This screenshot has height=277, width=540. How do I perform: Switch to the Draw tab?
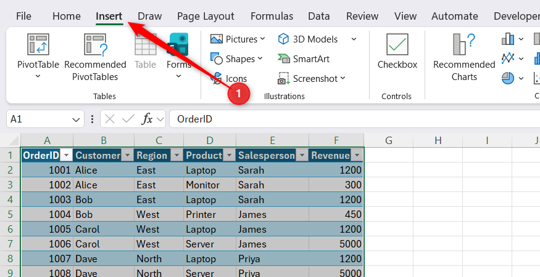150,16
